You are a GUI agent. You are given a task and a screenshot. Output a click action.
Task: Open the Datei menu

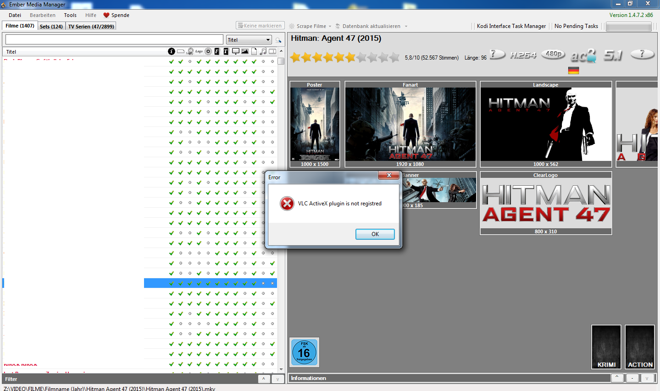(x=15, y=15)
